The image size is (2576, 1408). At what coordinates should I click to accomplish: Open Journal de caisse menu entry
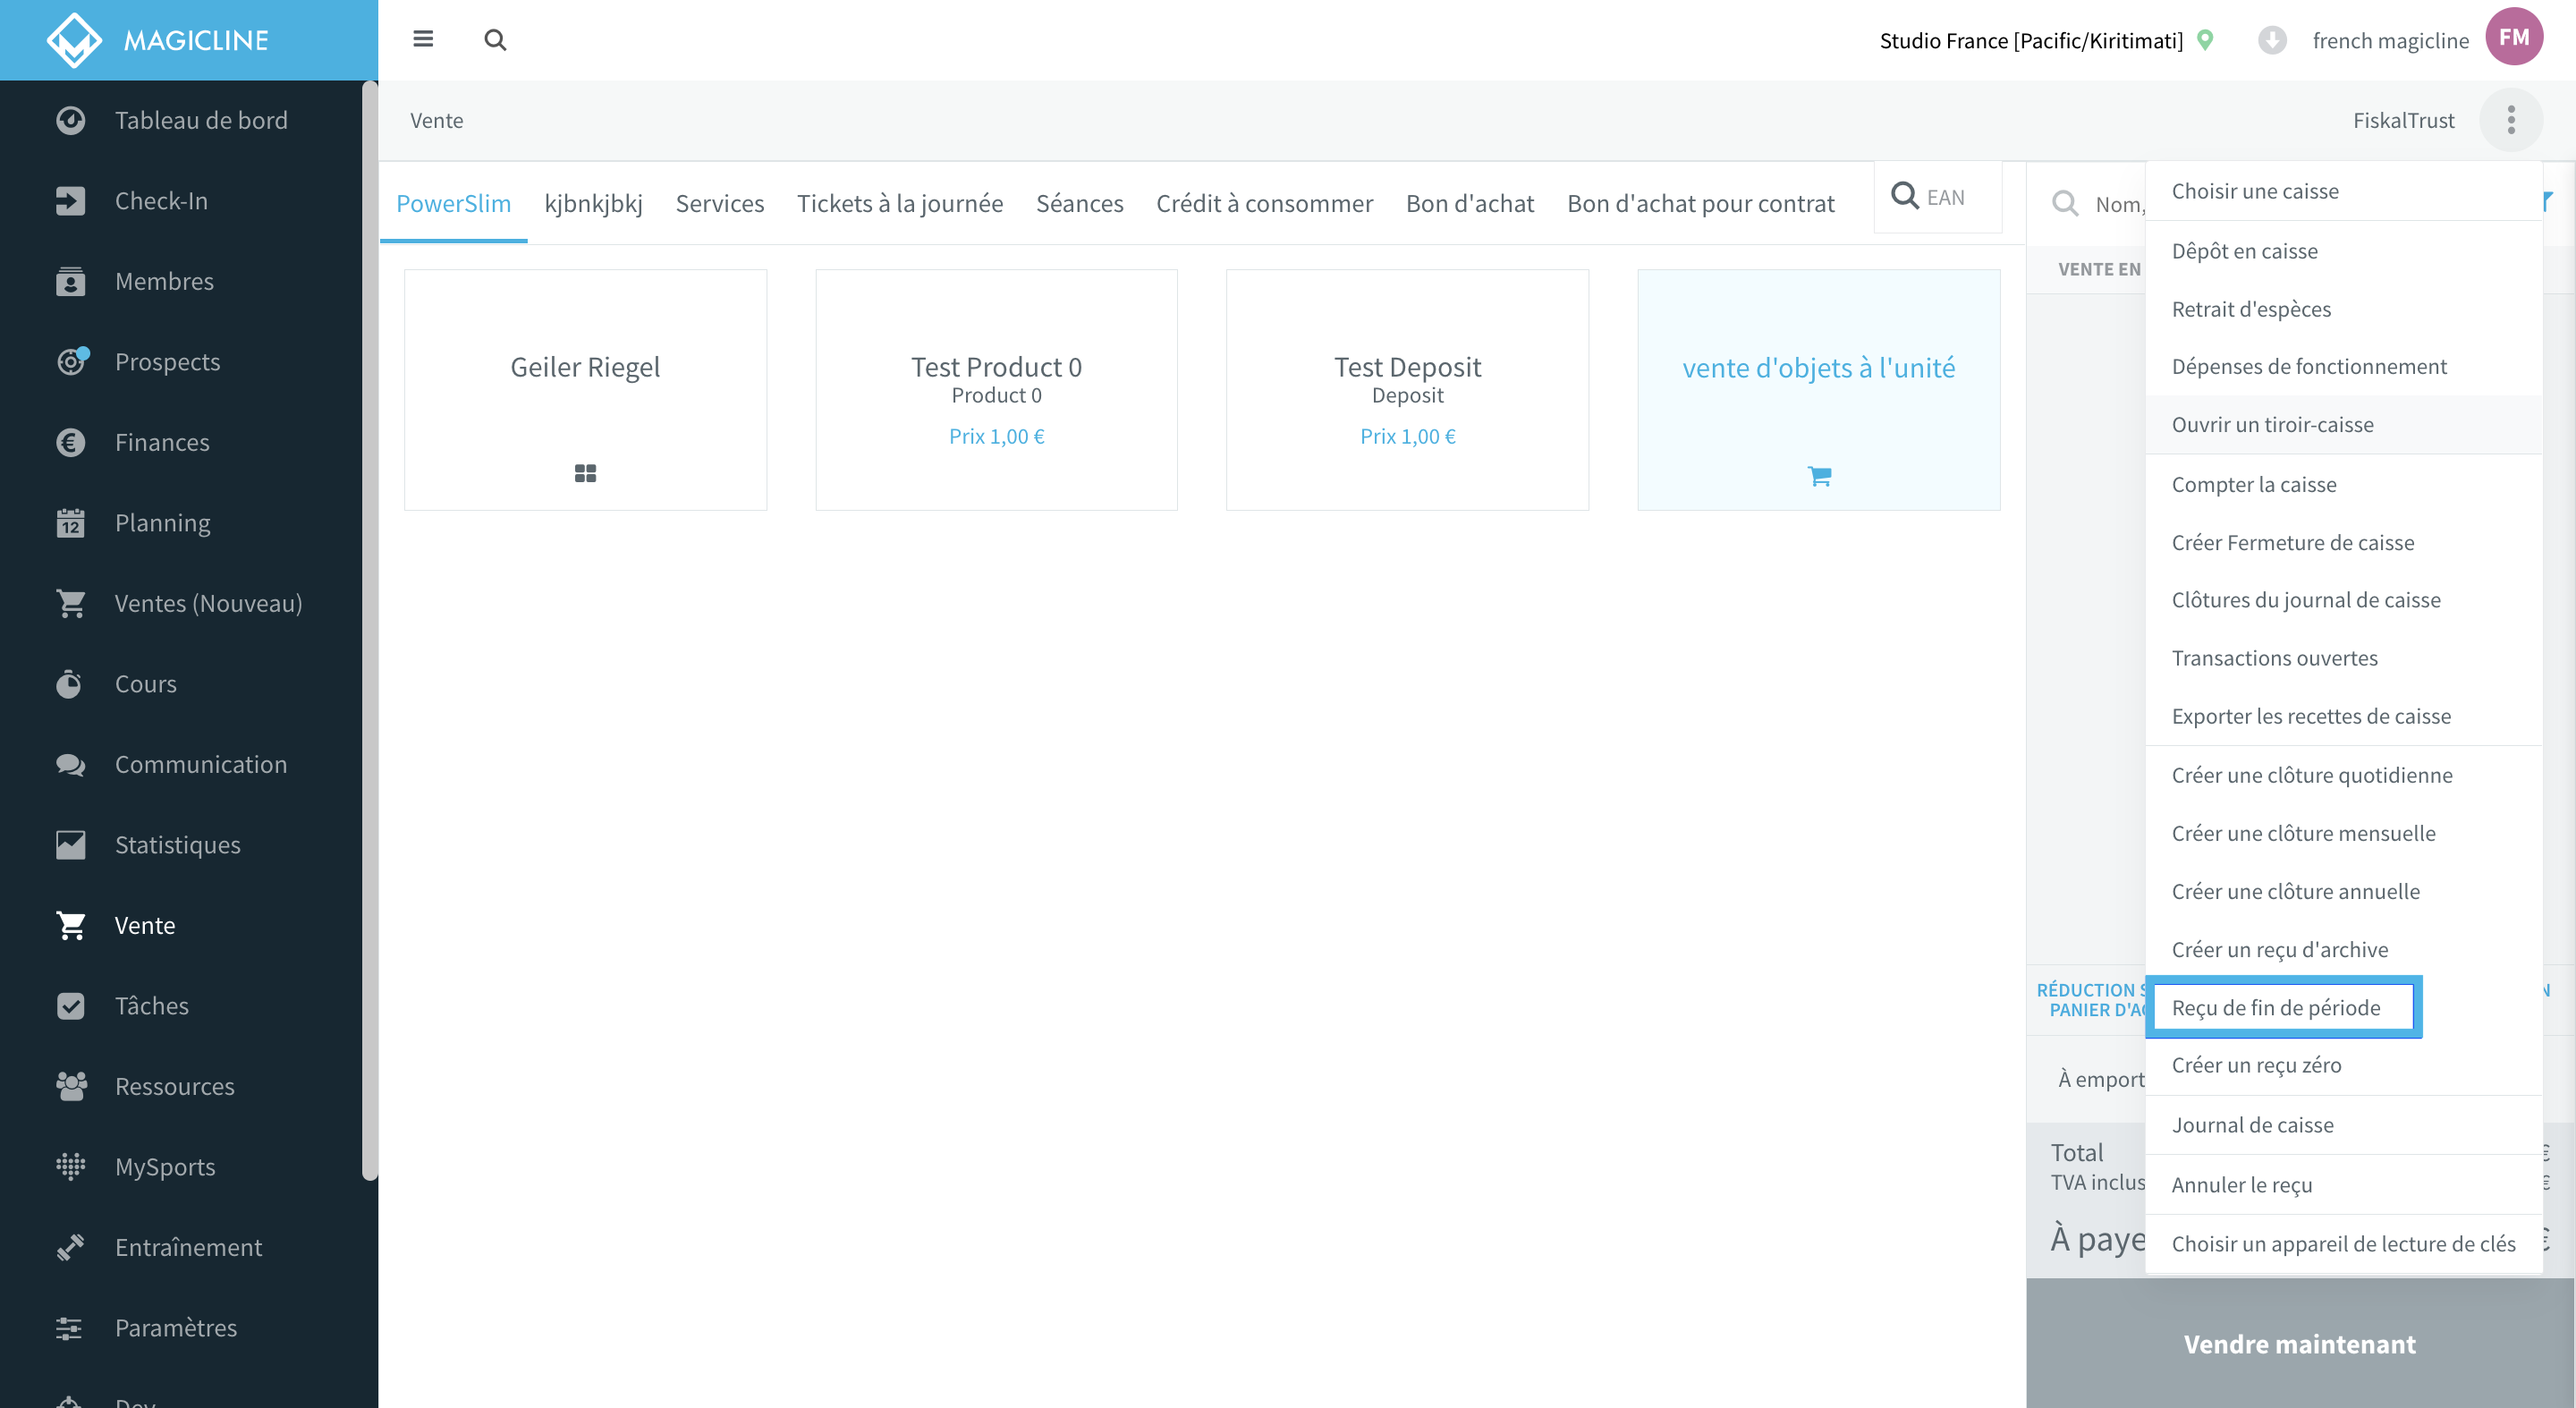pyautogui.click(x=2344, y=1125)
